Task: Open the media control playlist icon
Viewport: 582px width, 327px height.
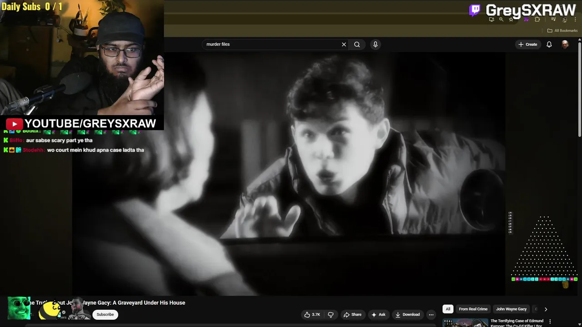Action: point(553,19)
